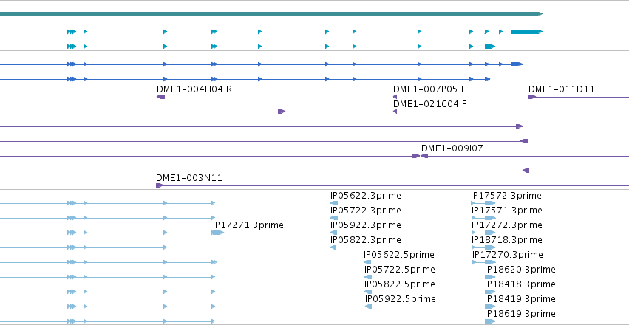Screen dimensions: 629x325
Task: Select the IP05922.3prime label
Action: (x=365, y=225)
